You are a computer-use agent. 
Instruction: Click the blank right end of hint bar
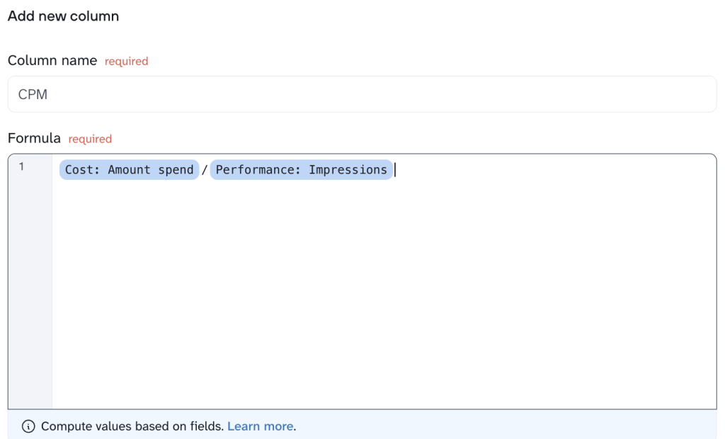[566, 426]
